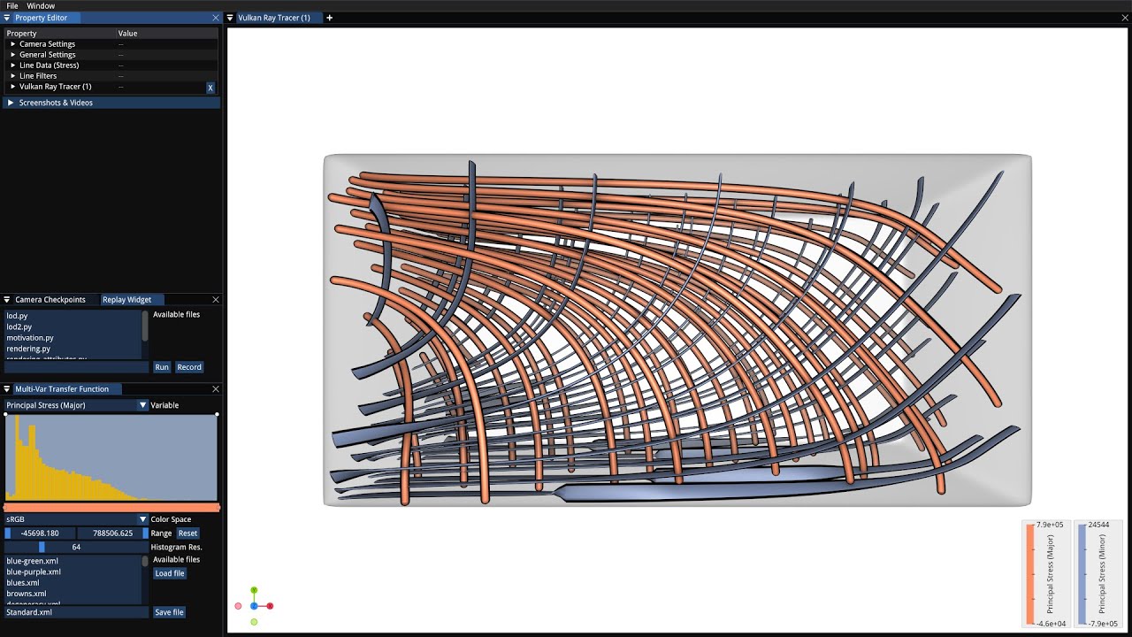The width and height of the screenshot is (1132, 637).
Task: Click replay file list scrollbar
Action: (145, 326)
